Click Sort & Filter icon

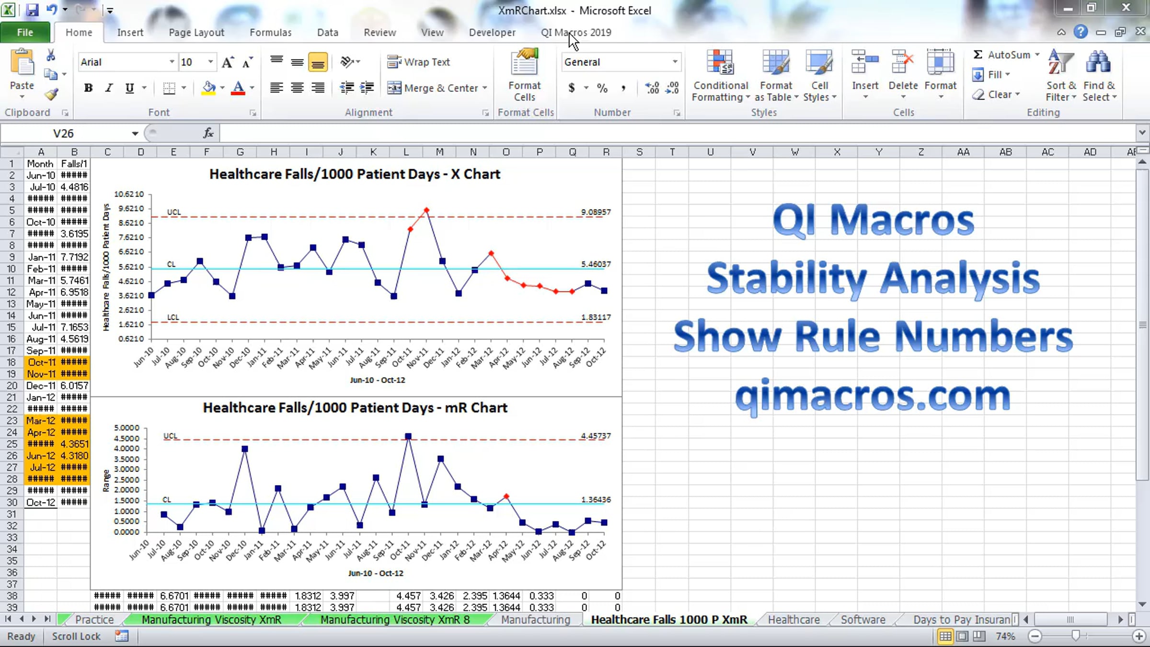click(1061, 75)
